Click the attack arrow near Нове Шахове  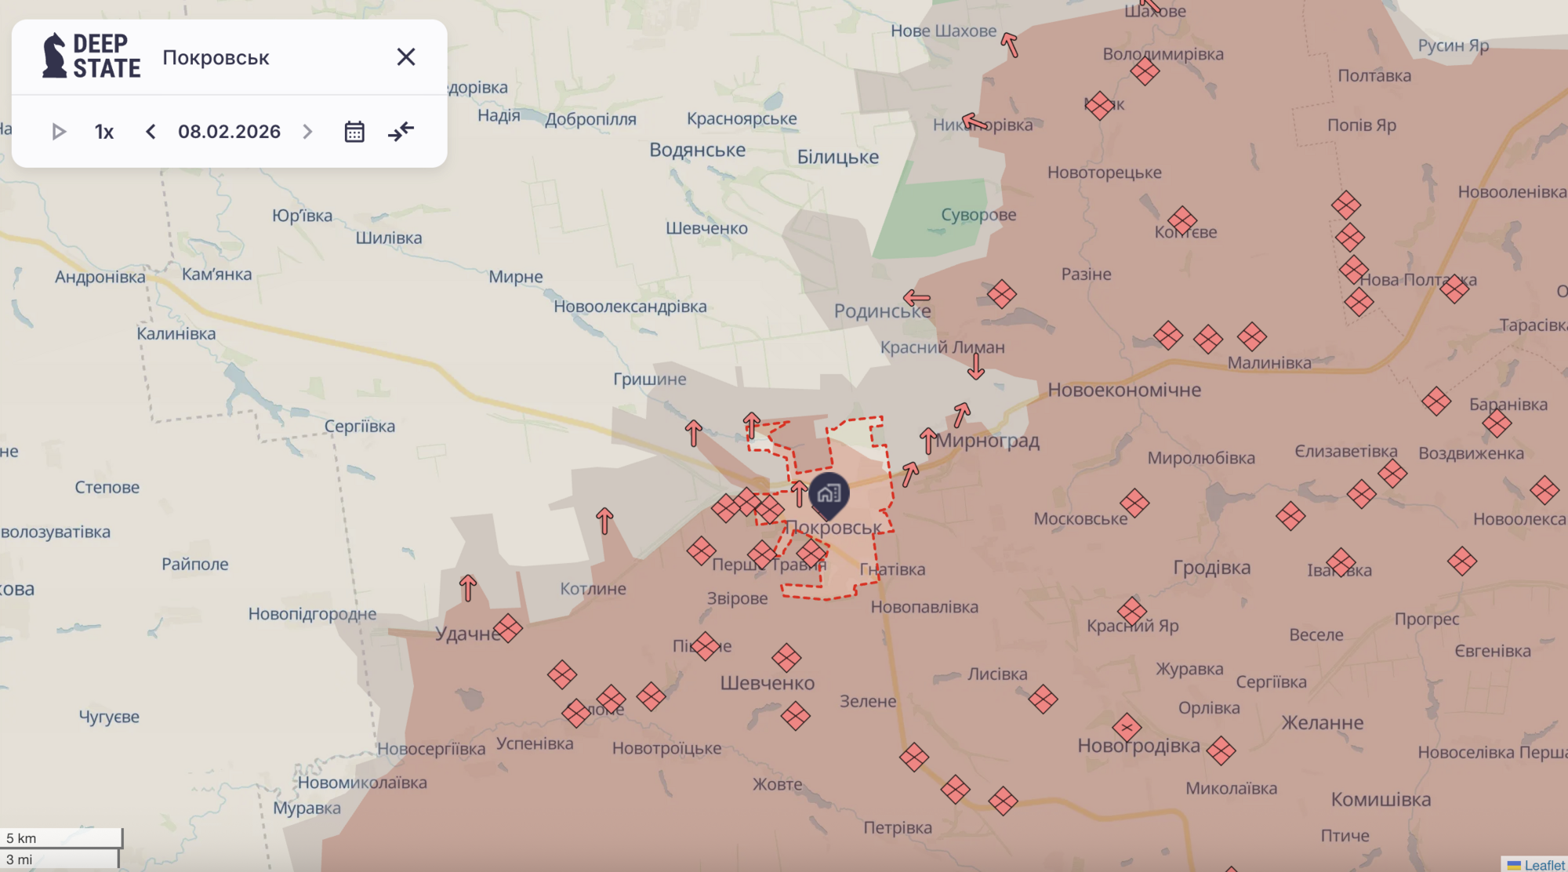[x=1010, y=45]
